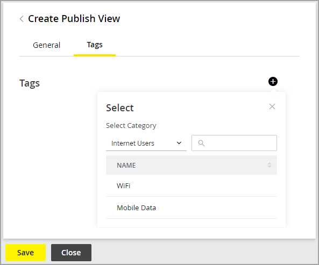
Task: Choose the WiFi tag row
Action: click(192, 185)
